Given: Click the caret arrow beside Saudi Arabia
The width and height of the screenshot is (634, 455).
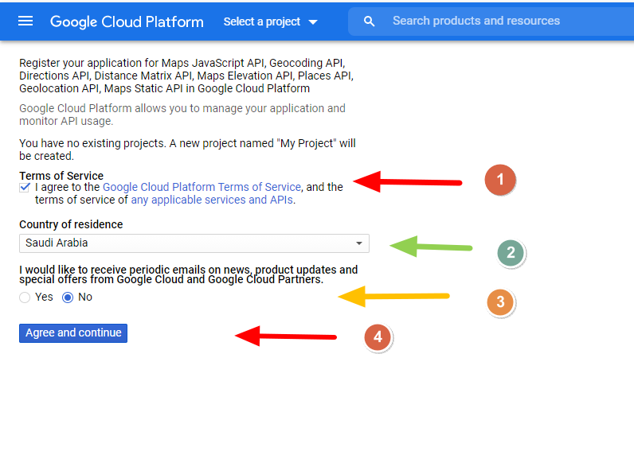Looking at the screenshot, I should point(359,243).
